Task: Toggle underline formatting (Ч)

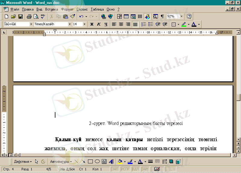Action: 106,24
